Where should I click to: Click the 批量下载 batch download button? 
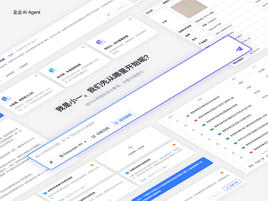click(232, 185)
